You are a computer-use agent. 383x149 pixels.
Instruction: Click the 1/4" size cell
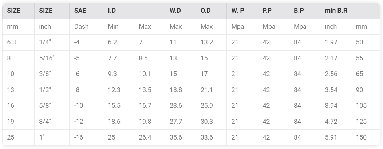point(52,42)
